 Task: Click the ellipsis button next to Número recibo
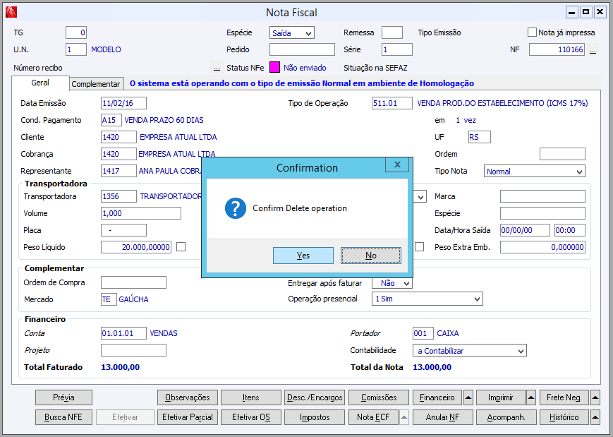[217, 68]
